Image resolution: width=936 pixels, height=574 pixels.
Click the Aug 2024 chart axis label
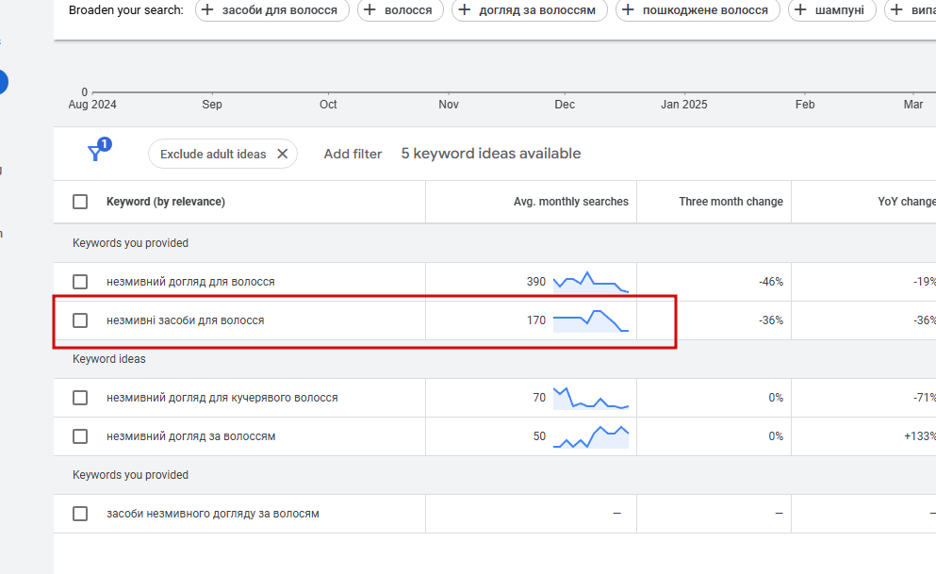click(x=92, y=105)
